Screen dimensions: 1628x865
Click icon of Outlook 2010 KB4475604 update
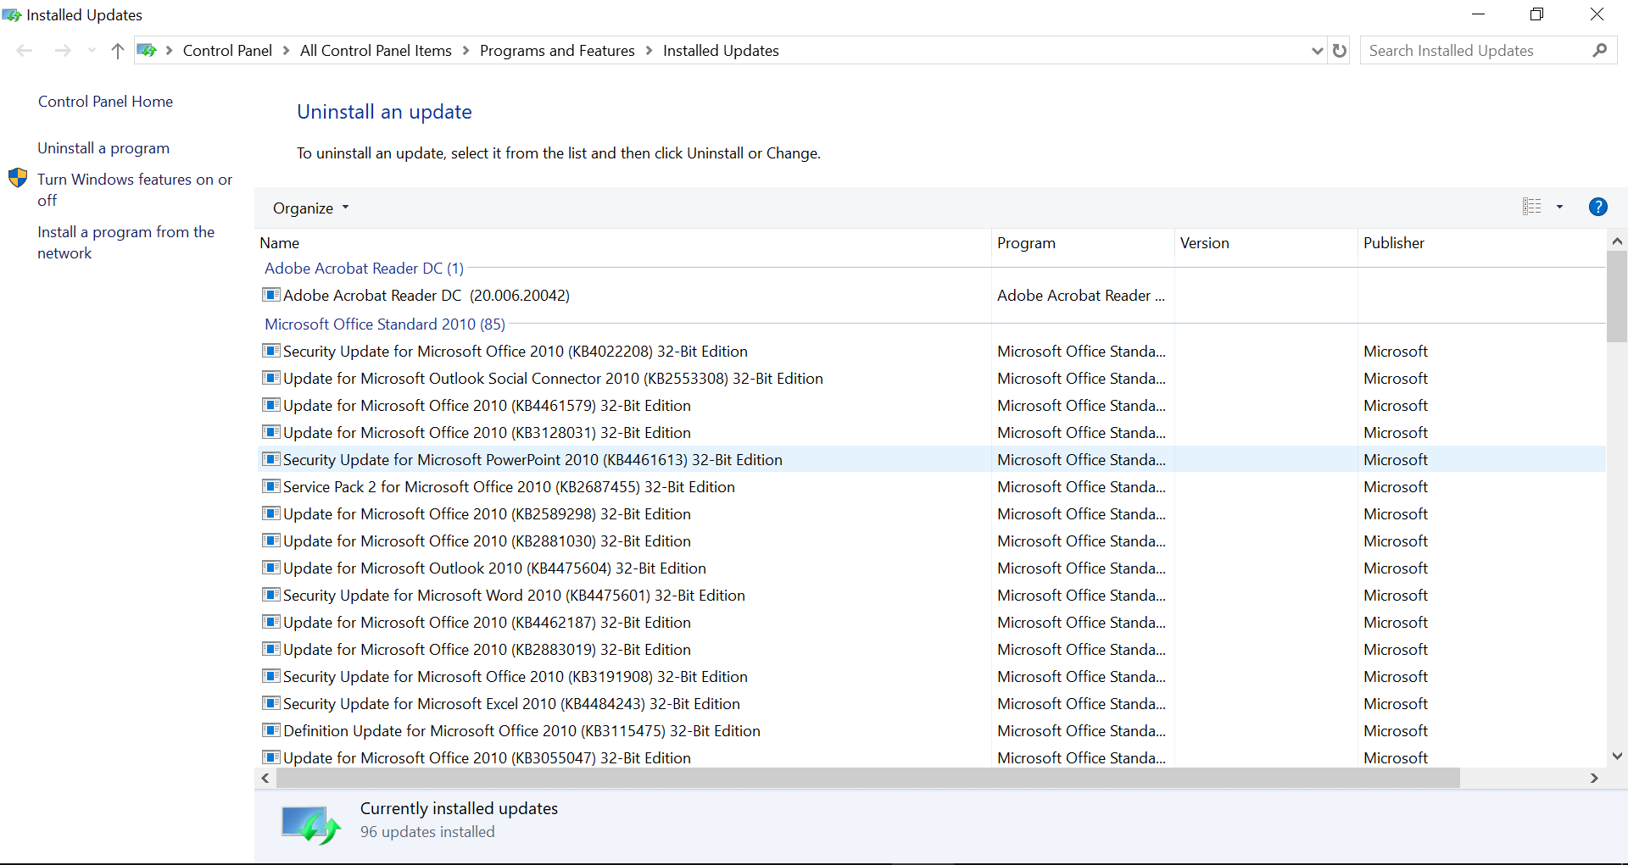pos(271,568)
